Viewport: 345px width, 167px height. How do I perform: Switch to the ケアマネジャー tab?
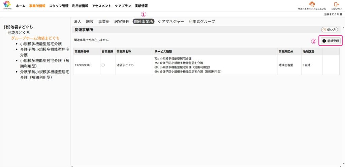pyautogui.click(x=171, y=22)
